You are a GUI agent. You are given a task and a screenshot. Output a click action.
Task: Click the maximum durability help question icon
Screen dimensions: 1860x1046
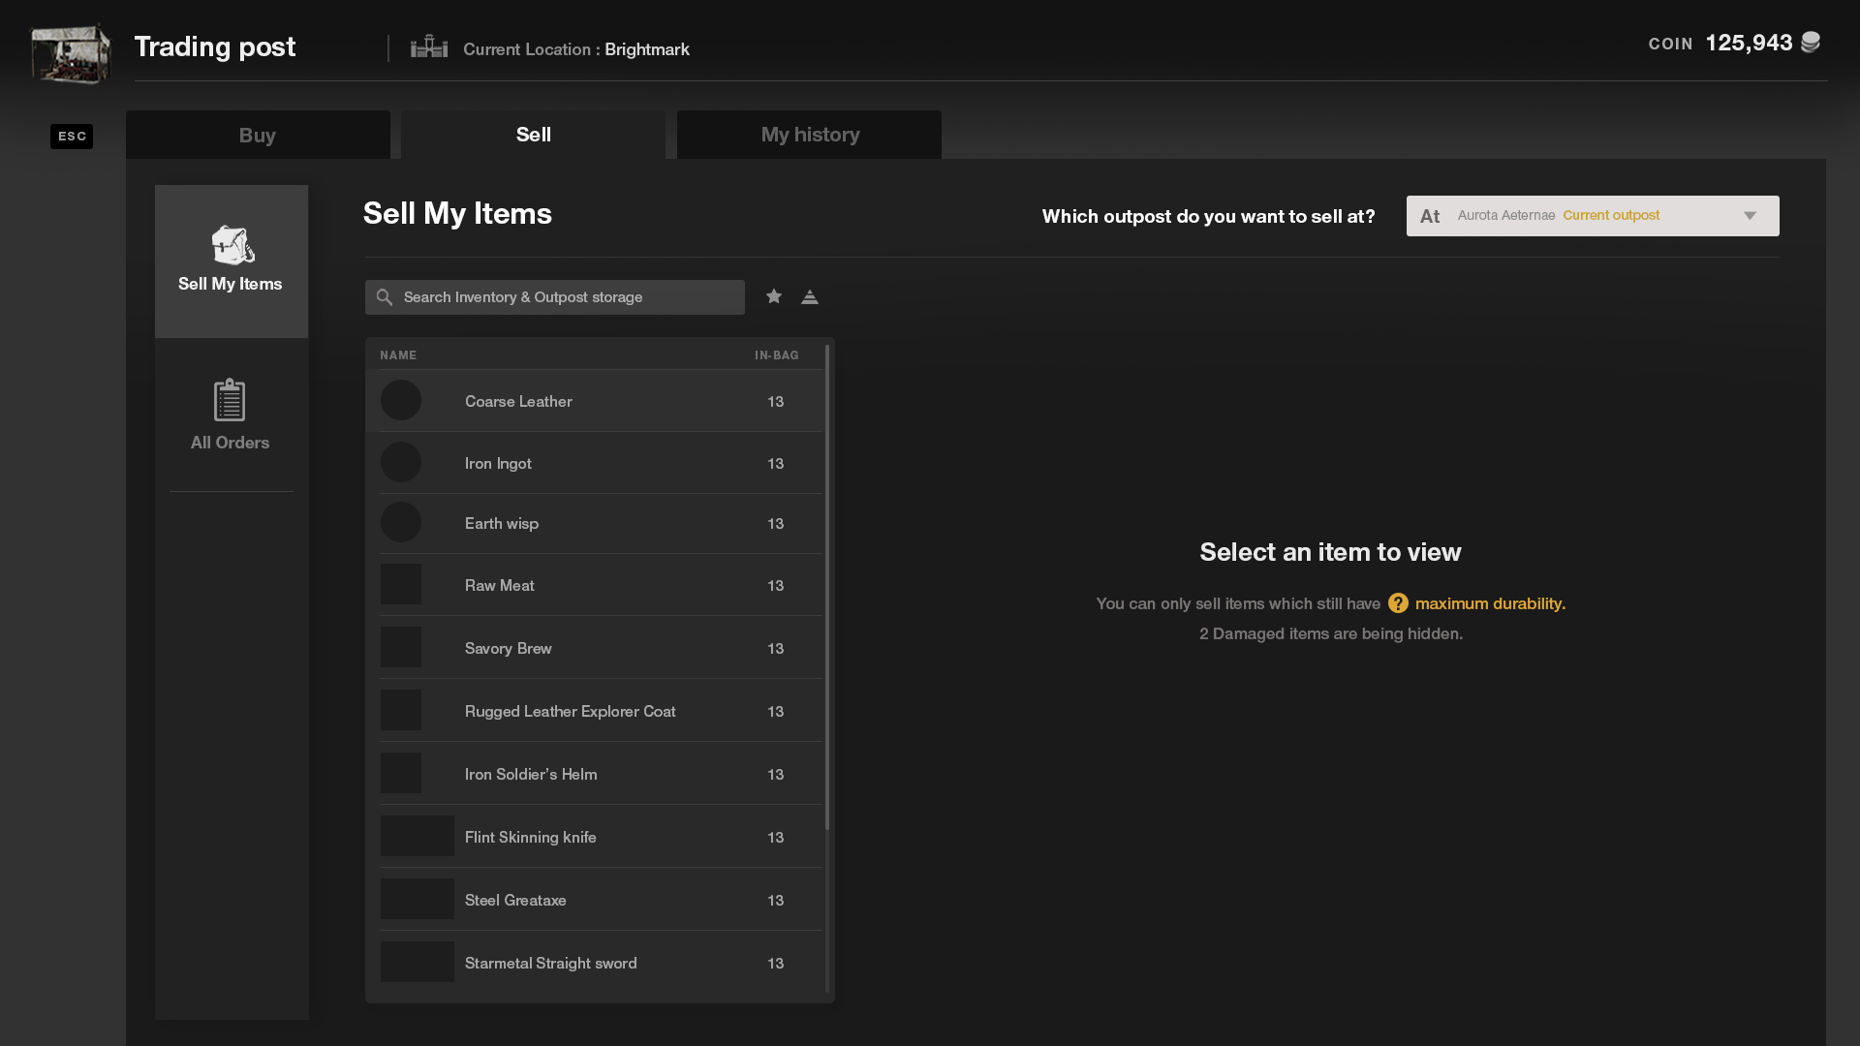(1398, 603)
